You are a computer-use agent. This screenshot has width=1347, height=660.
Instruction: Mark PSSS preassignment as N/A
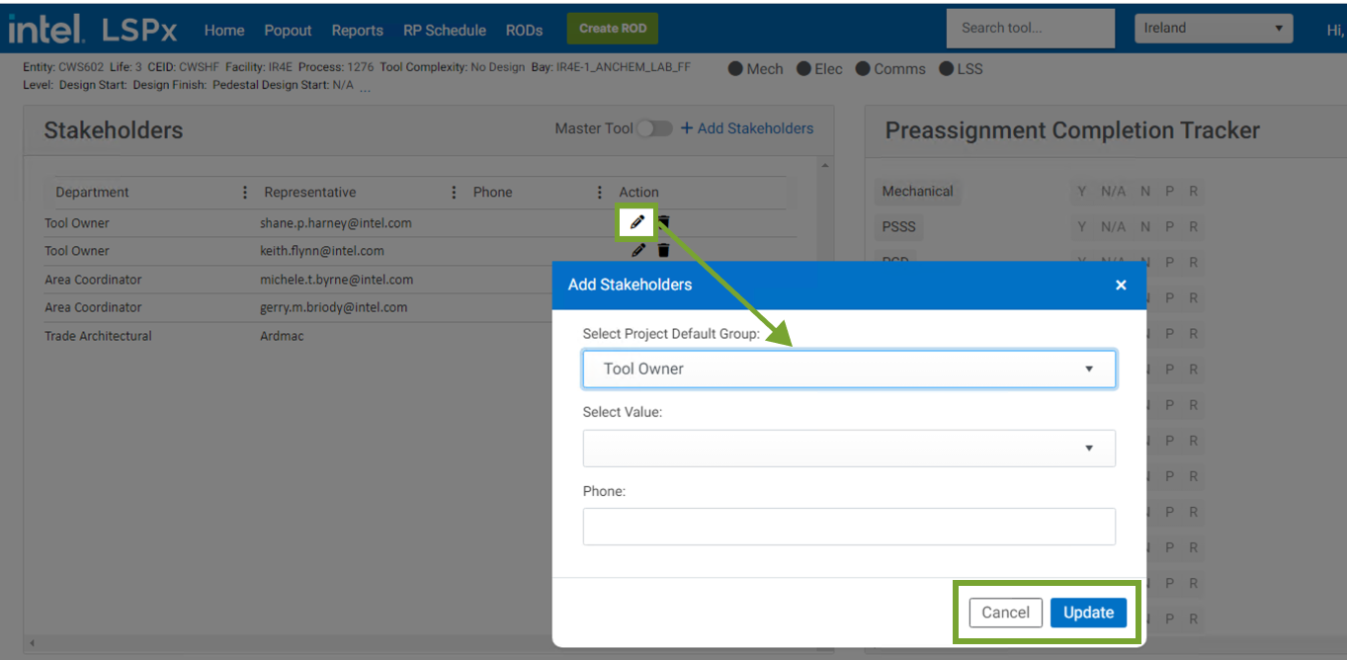[1113, 227]
